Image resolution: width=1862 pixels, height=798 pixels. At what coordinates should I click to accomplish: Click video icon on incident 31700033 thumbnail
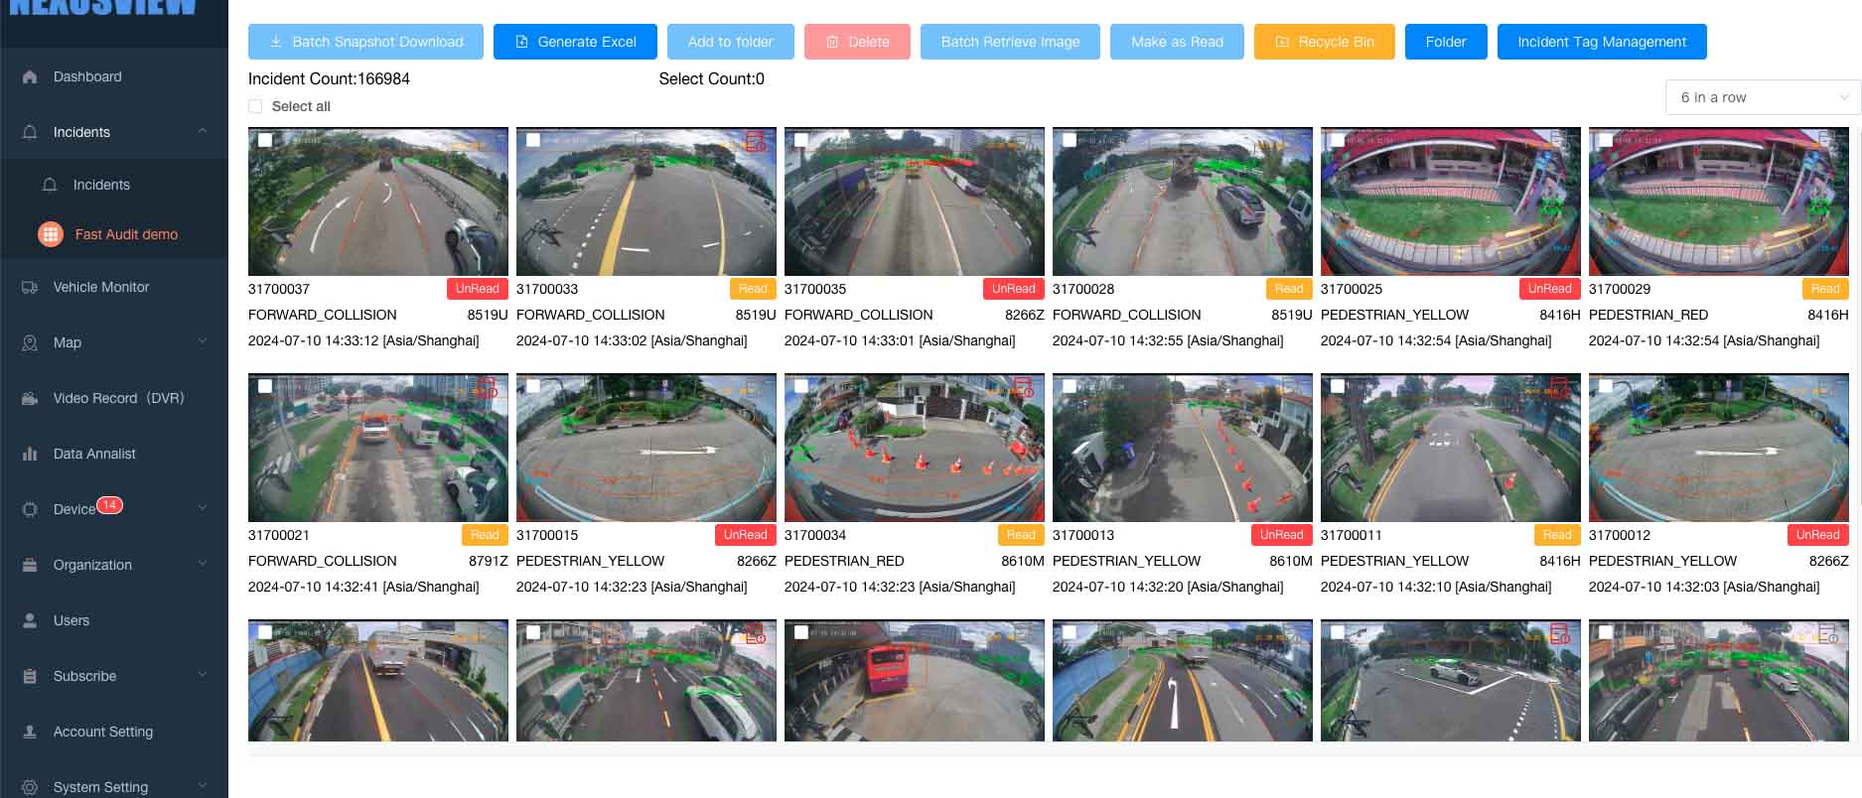[x=756, y=142]
